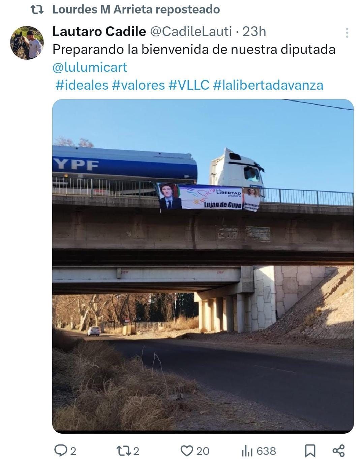Open the @lulumicart mention
This screenshot has height=464, width=364.
tap(90, 67)
